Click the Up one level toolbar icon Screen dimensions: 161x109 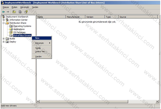(14, 12)
